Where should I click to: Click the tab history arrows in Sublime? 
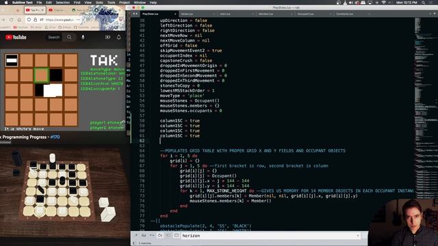pos(136,14)
